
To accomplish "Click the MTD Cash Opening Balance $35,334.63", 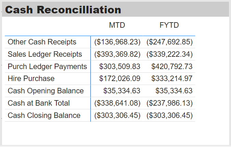I will click(122, 91).
